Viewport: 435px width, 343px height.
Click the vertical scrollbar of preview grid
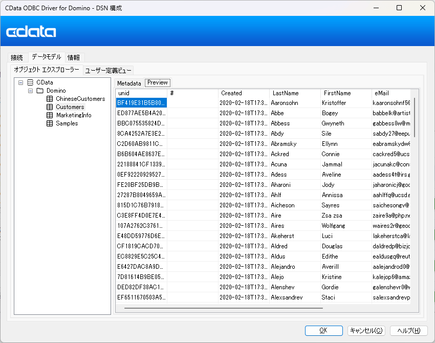[415, 117]
